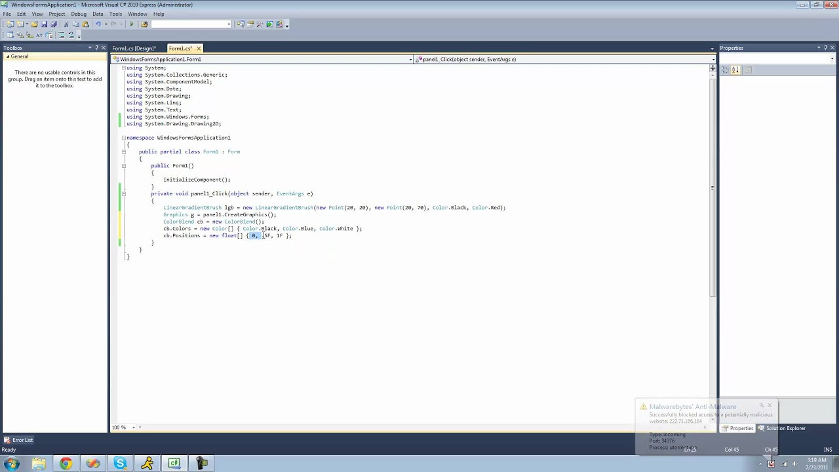
Task: Open Google Chrome from the taskbar
Action: tap(66, 463)
